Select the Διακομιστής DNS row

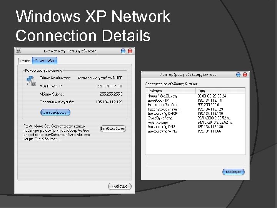[x=195, y=127]
